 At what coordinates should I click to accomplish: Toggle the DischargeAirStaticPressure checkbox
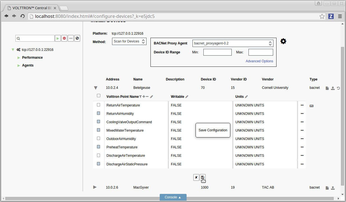99,164
